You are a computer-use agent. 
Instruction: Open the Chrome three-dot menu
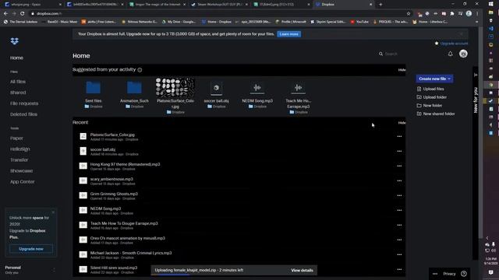pyautogui.click(x=477, y=14)
